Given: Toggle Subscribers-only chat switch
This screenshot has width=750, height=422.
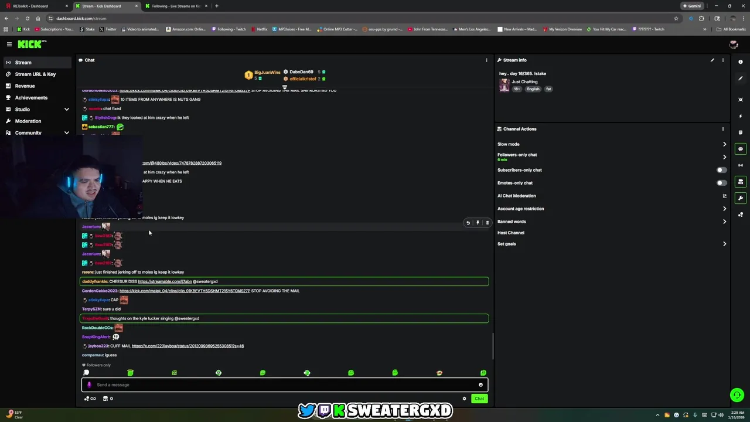Looking at the screenshot, I should point(722,170).
